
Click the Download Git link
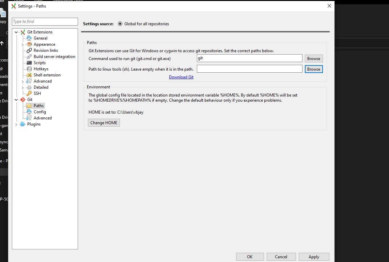pos(181,77)
